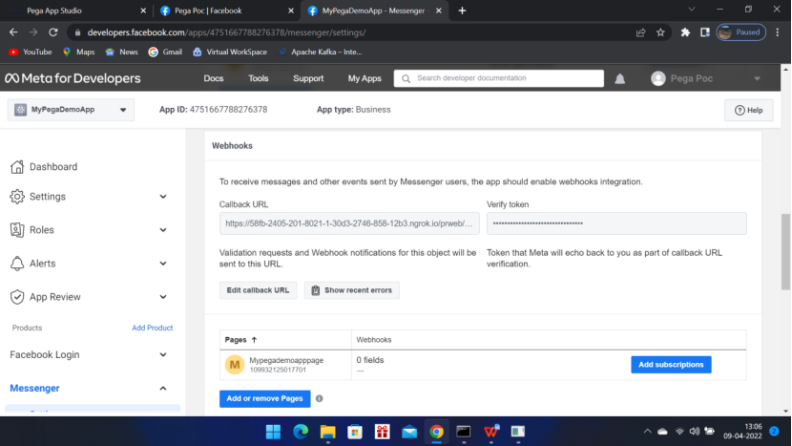This screenshot has width=792, height=446.
Task: Share this page via address bar icon
Action: pos(641,32)
